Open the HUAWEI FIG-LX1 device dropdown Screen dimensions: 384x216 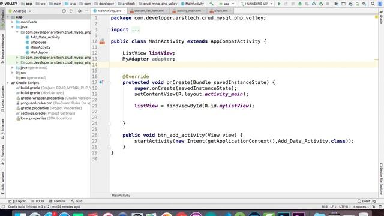pos(256,4)
